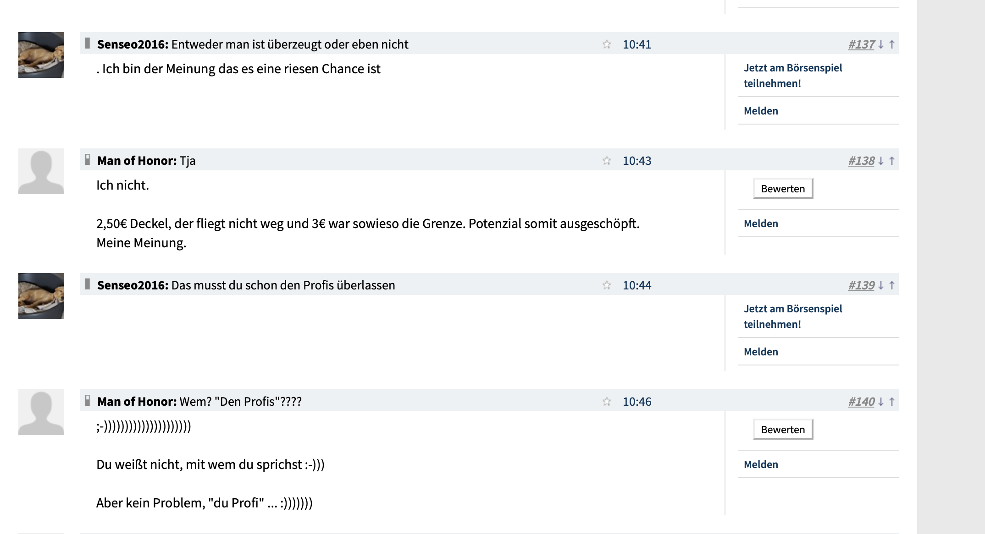The height and width of the screenshot is (534, 985).
Task: Click the down arrow beside post #140
Action: [881, 402]
